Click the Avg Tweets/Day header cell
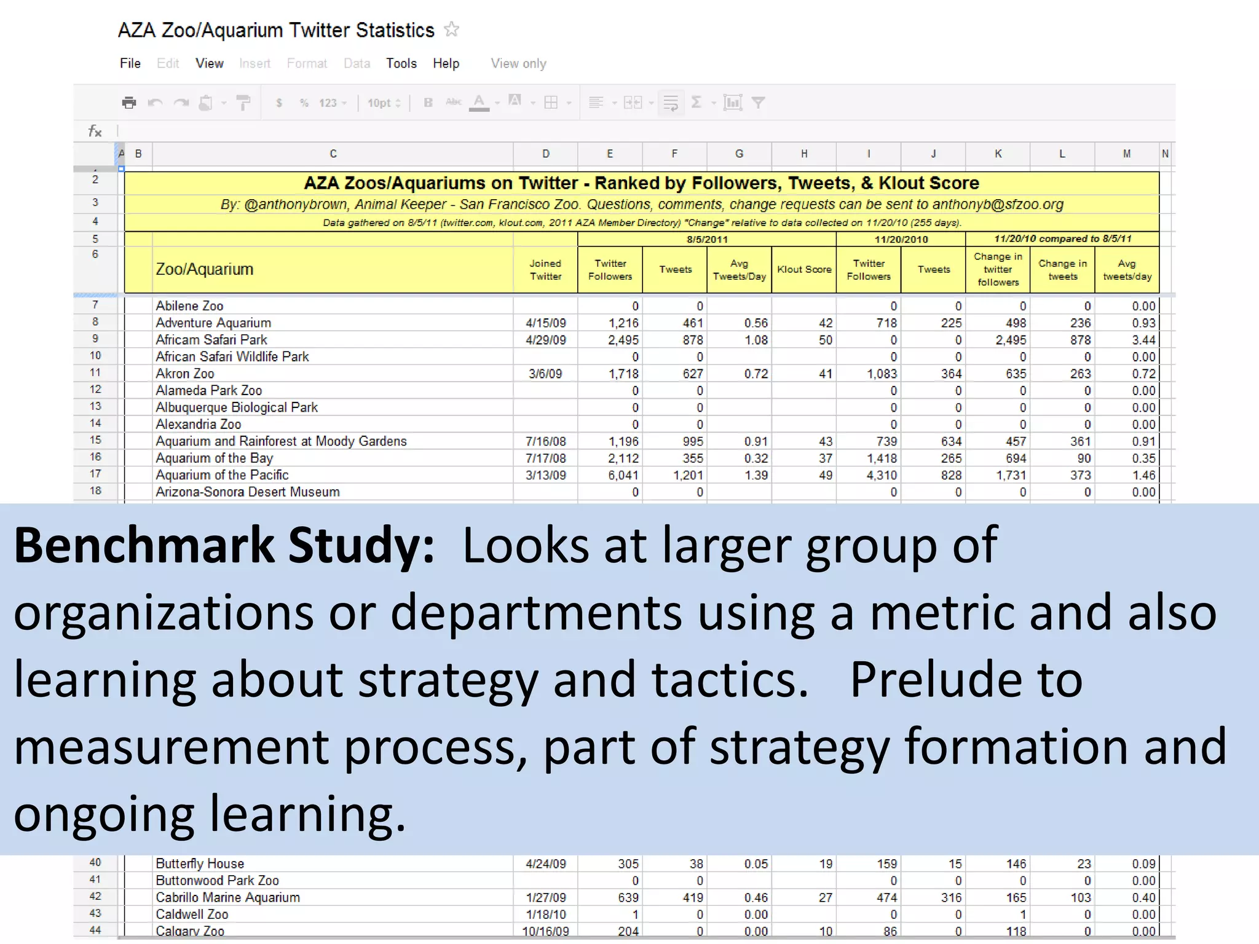 tap(739, 269)
